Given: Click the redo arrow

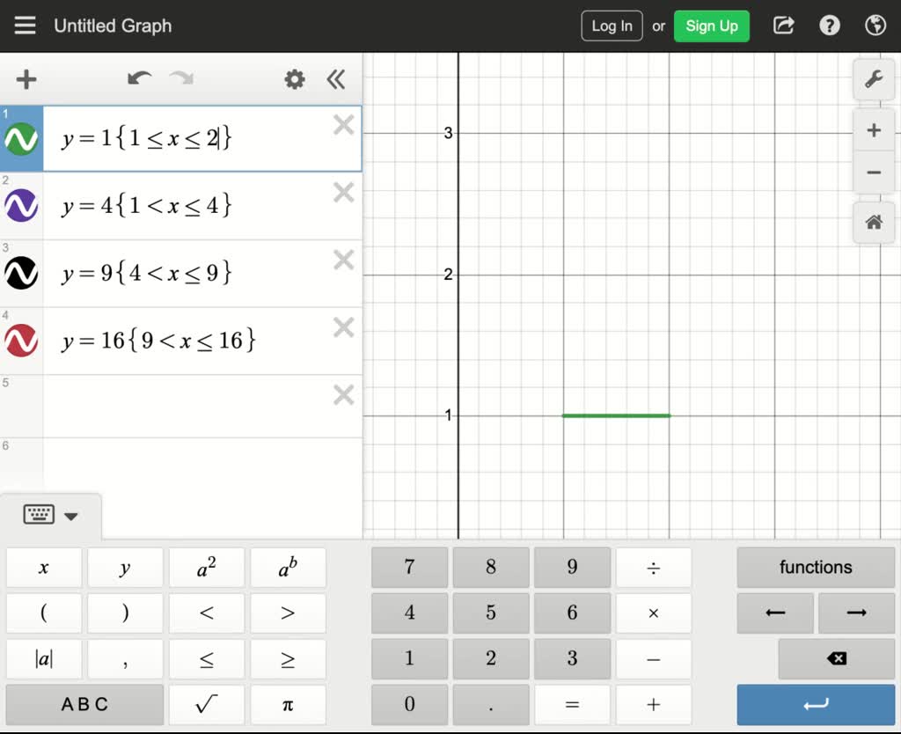Looking at the screenshot, I should [x=181, y=79].
